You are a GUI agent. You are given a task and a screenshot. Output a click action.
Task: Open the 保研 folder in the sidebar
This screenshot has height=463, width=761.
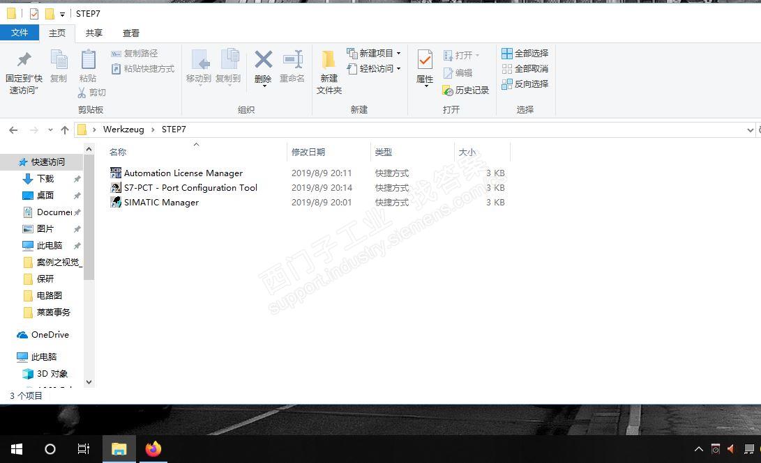click(x=38, y=279)
